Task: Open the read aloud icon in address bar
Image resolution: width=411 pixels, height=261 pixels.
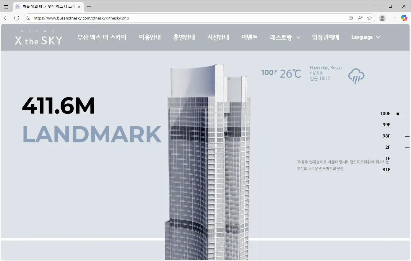Action: click(360, 18)
